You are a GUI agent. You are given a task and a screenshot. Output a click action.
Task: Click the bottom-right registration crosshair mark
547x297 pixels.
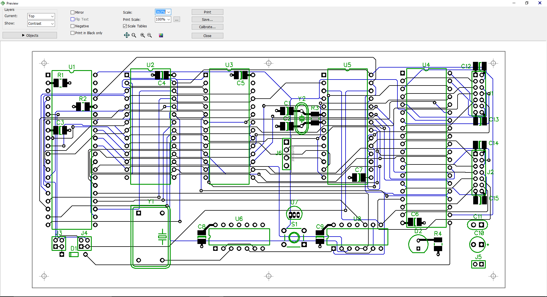[493, 276]
